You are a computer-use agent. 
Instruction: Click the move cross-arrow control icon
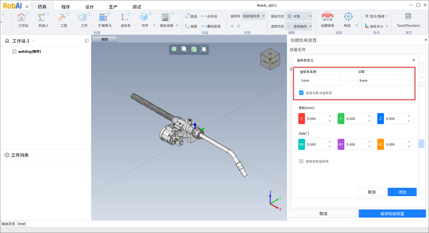[232, 26]
